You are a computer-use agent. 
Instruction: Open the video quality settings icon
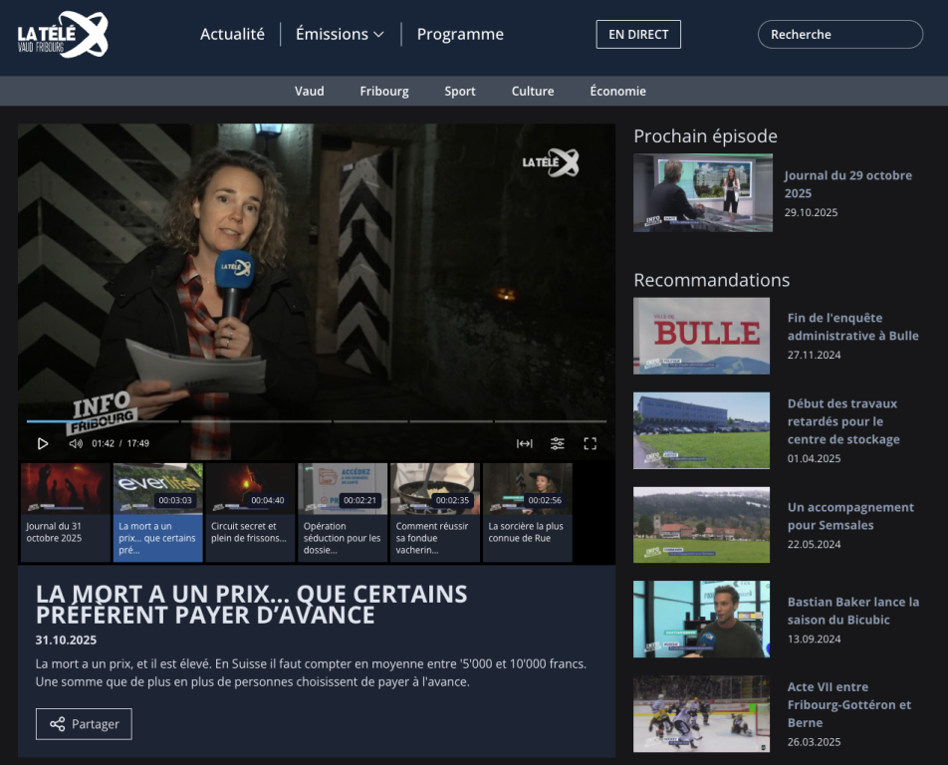click(x=558, y=443)
